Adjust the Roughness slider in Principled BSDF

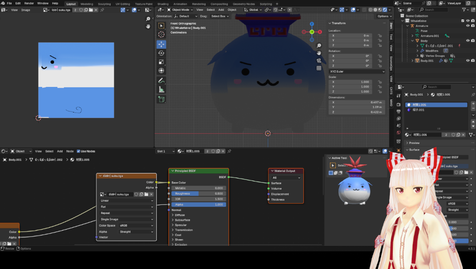click(x=199, y=194)
